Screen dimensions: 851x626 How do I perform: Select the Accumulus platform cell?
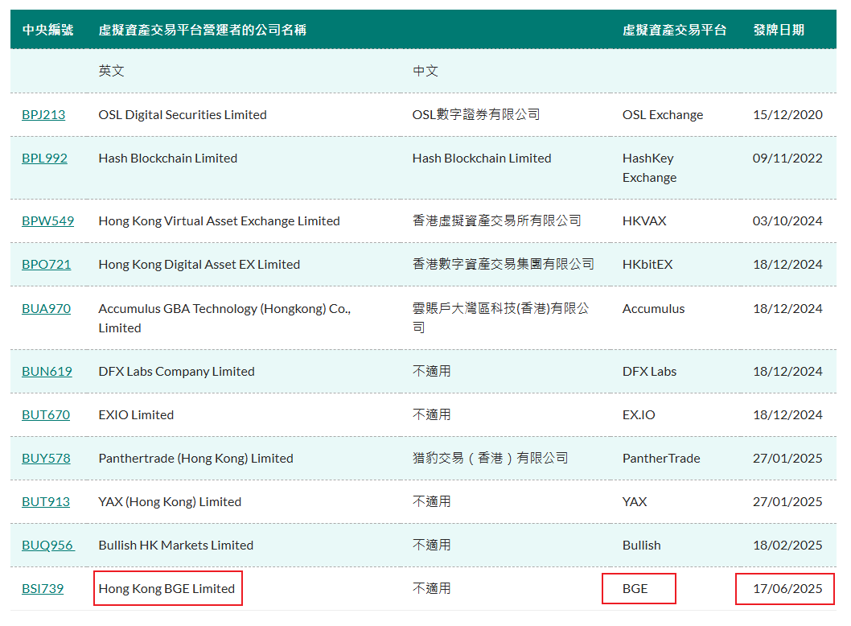[653, 308]
